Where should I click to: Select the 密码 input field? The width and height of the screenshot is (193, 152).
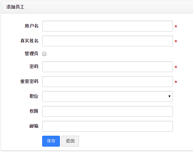coord(108,67)
